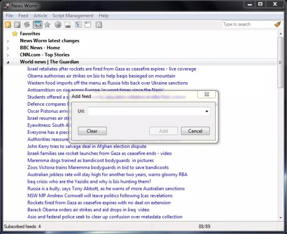Open the File menu
The image size is (287, 234).
coord(9,16)
